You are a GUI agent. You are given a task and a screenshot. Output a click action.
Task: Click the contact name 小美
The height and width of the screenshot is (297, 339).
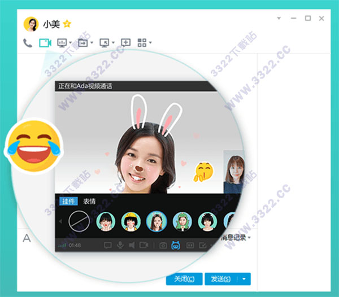(x=51, y=24)
